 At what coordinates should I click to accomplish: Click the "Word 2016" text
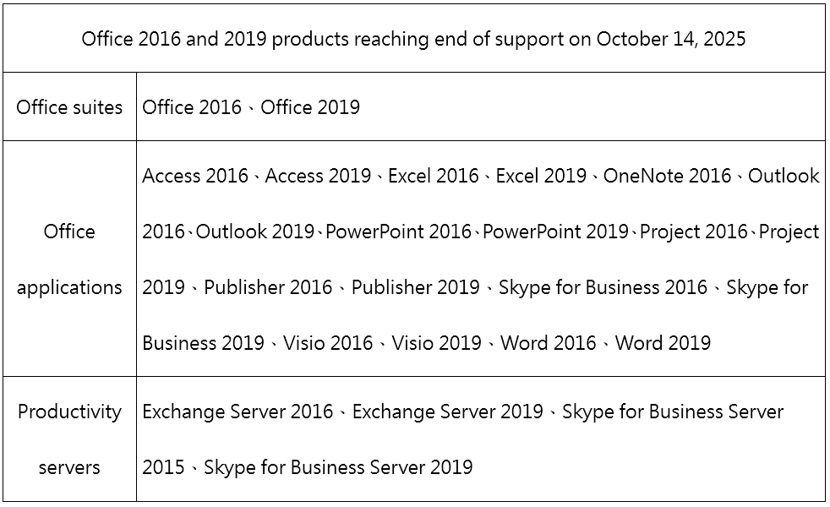[549, 343]
